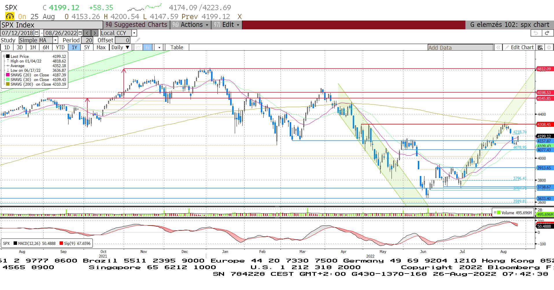Select the 5Y time range

pos(87,47)
